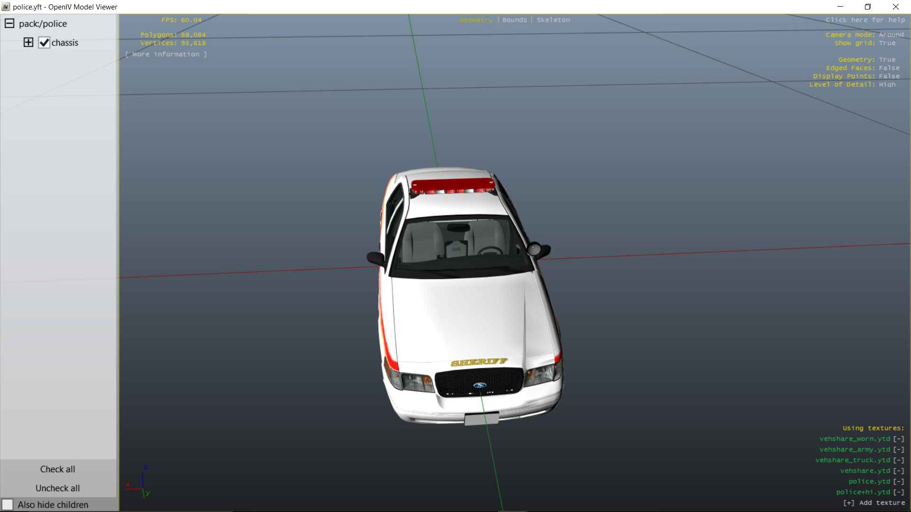
Task: Enable the Also hide children checkbox
Action: 8,505
